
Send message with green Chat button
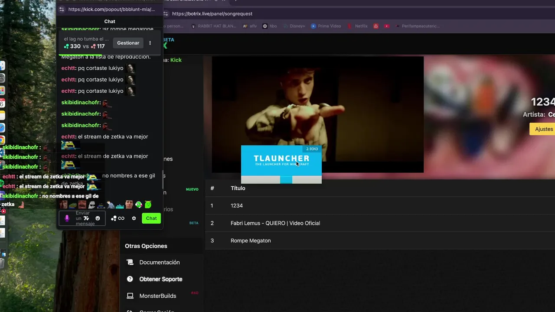(x=151, y=218)
